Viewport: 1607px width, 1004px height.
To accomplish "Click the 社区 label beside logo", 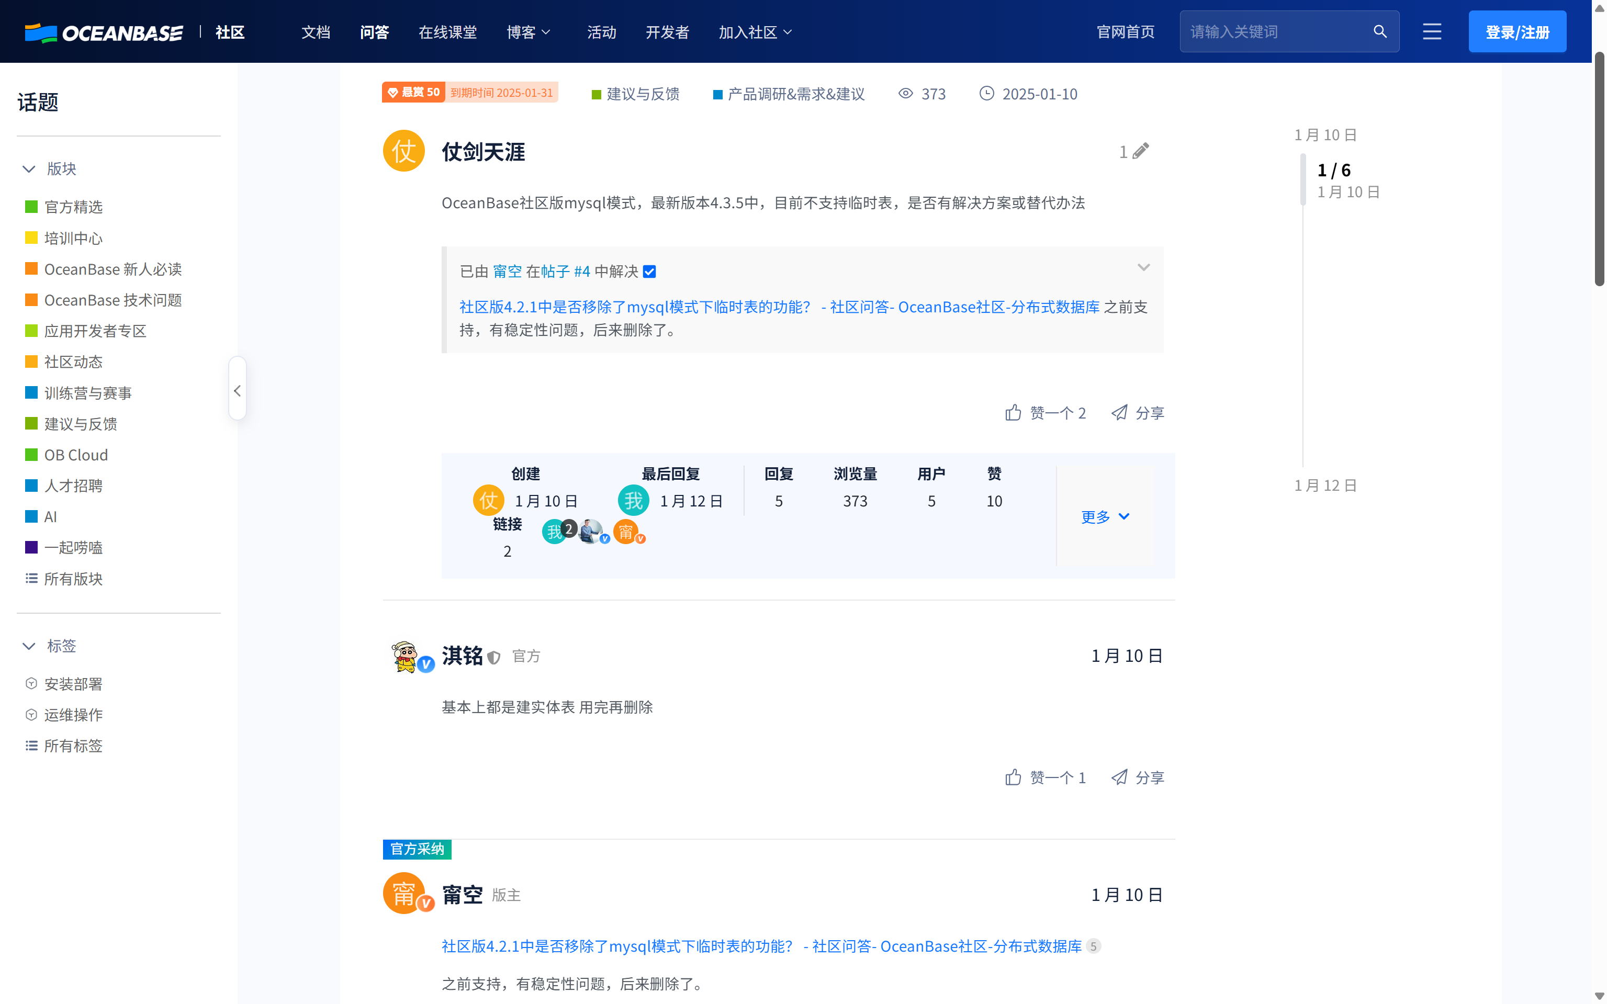I will pyautogui.click(x=230, y=32).
